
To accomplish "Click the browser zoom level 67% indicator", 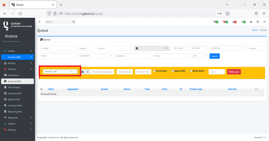I will (x=219, y=14).
